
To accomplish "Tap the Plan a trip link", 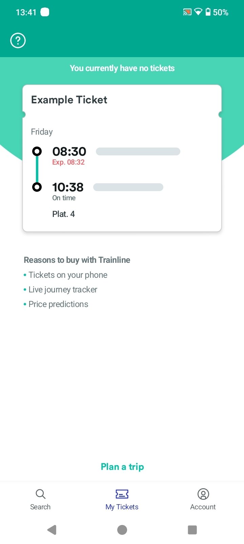I will pyautogui.click(x=122, y=467).
